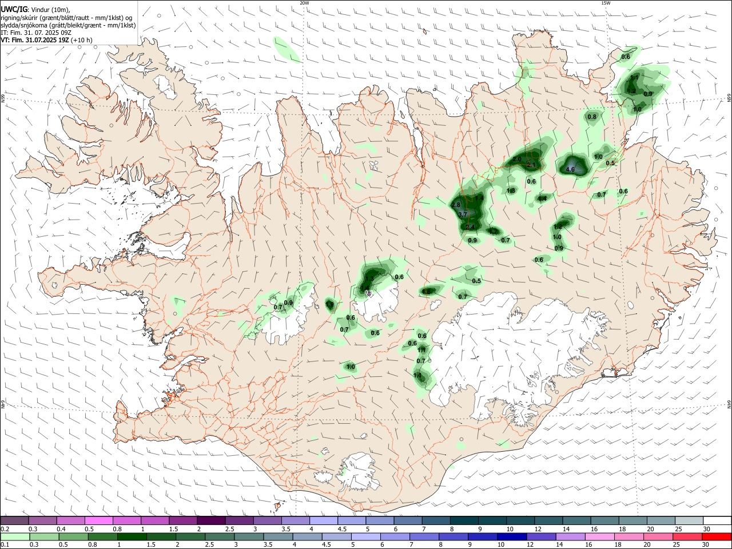Click the light lavender snow swatch labeled 4

[x=323, y=520]
